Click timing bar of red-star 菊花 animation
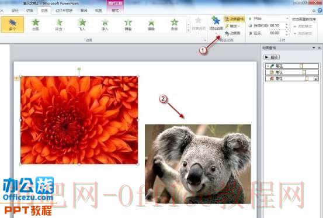 click(x=307, y=78)
